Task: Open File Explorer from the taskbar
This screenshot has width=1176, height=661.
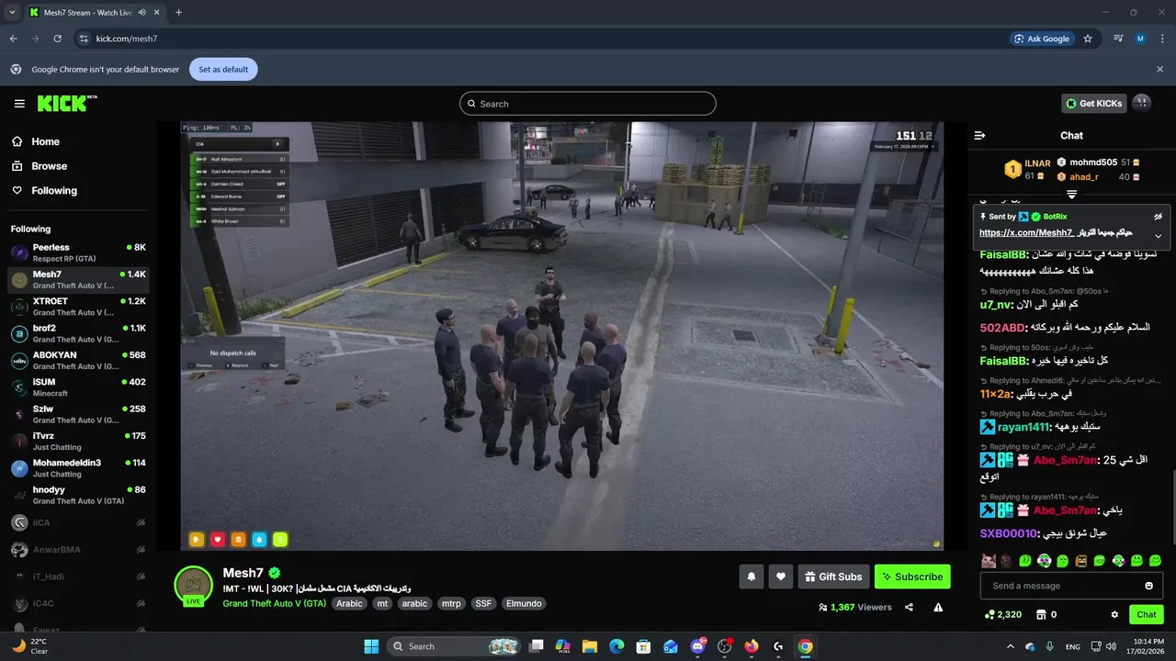Action: click(590, 646)
